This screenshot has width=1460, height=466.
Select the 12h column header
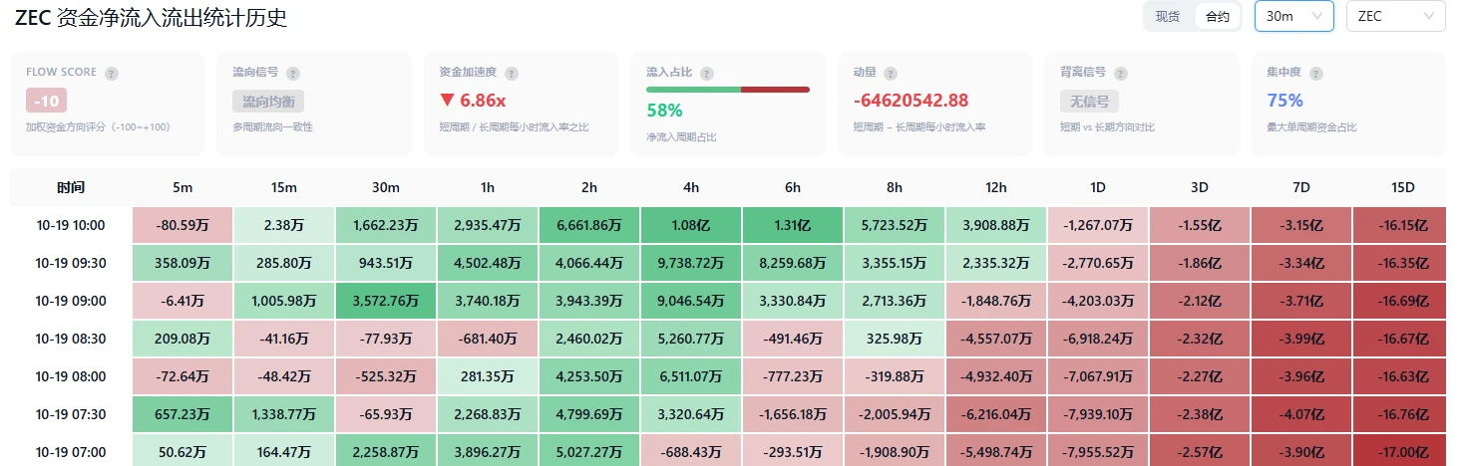[996, 187]
